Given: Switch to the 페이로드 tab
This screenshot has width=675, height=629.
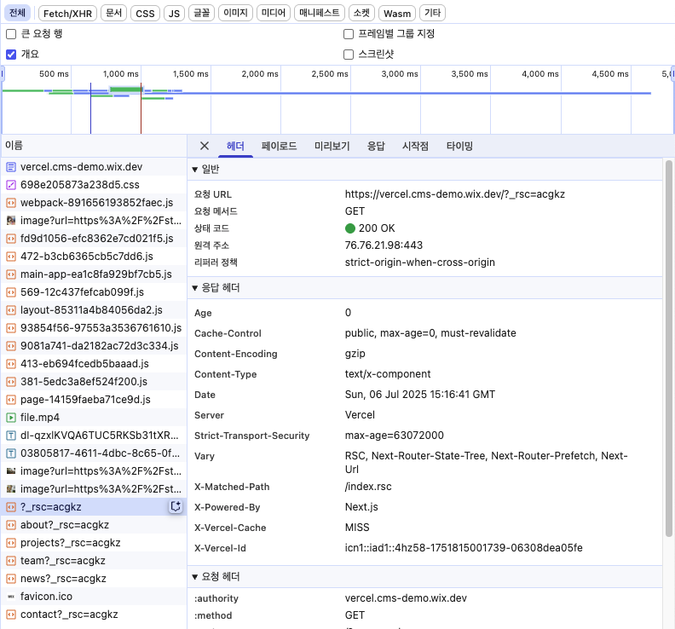Looking at the screenshot, I should pos(279,146).
